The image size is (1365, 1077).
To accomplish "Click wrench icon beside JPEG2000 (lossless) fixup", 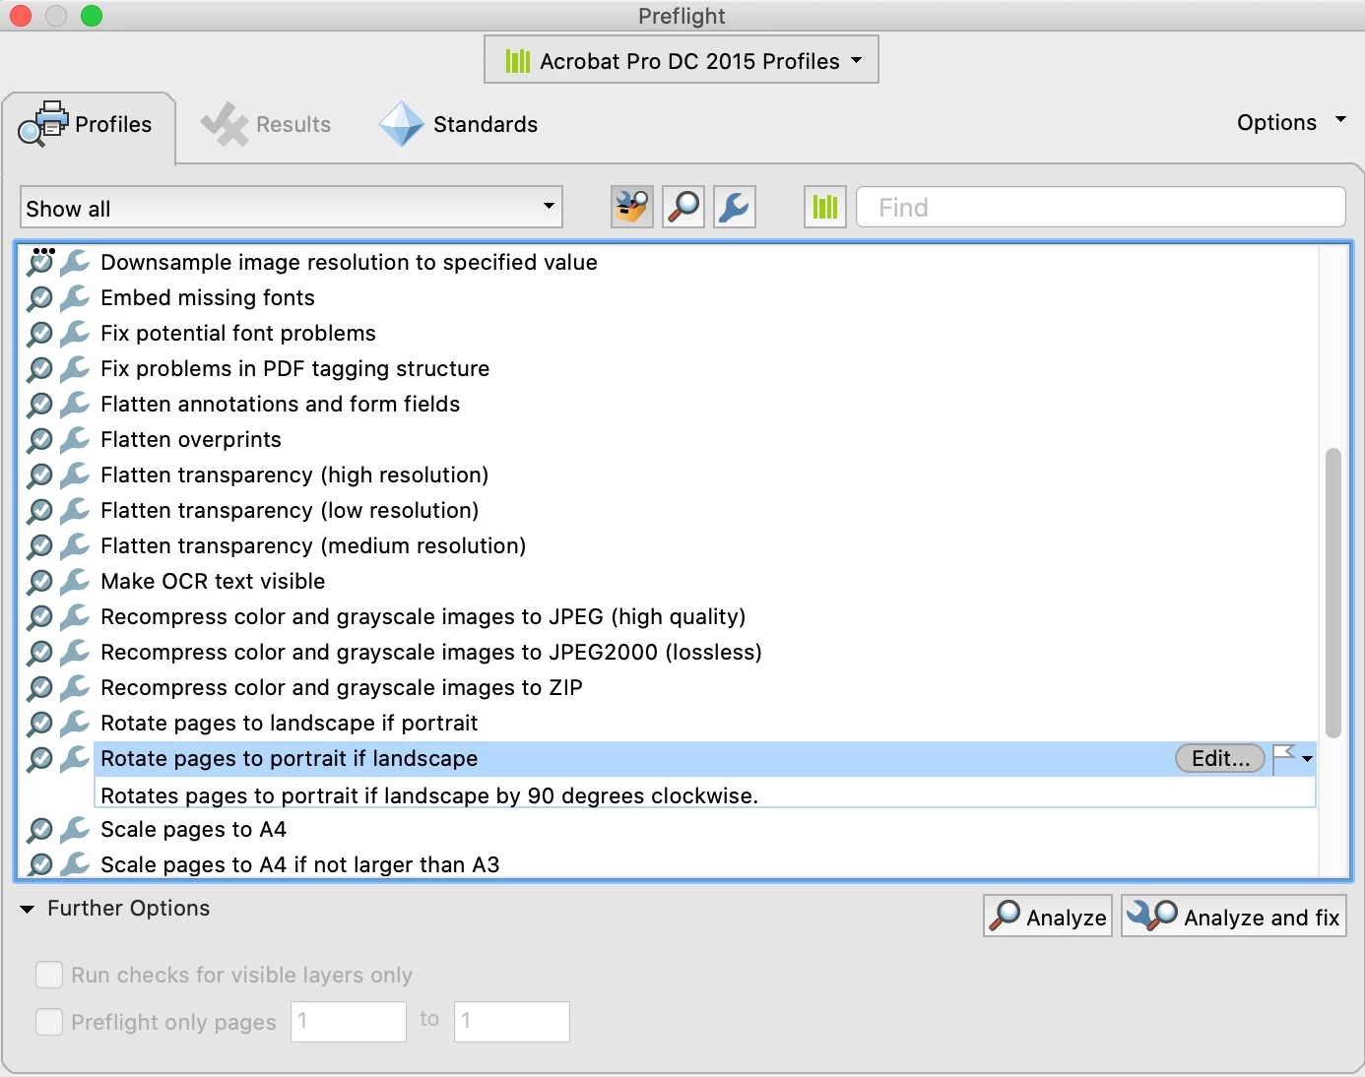I will point(75,652).
